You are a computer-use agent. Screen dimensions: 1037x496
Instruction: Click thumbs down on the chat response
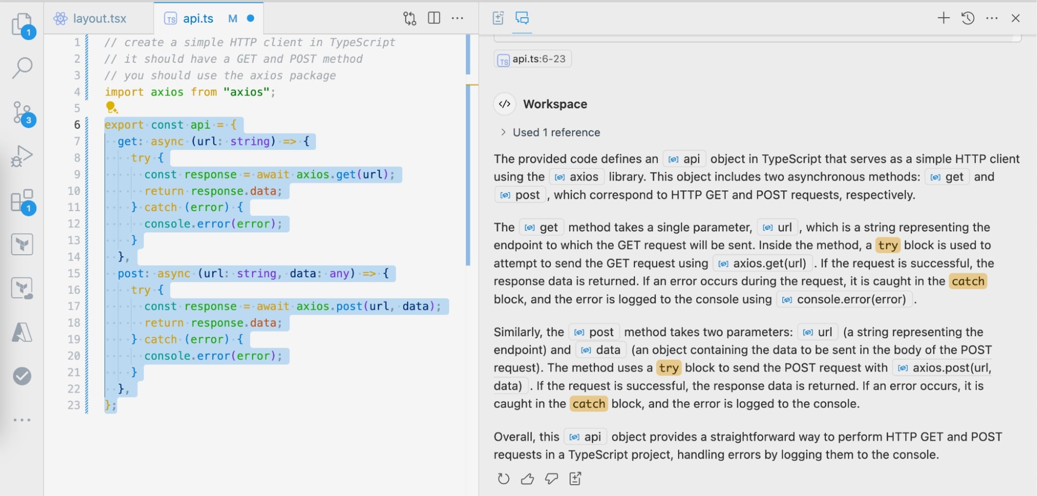[551, 479]
